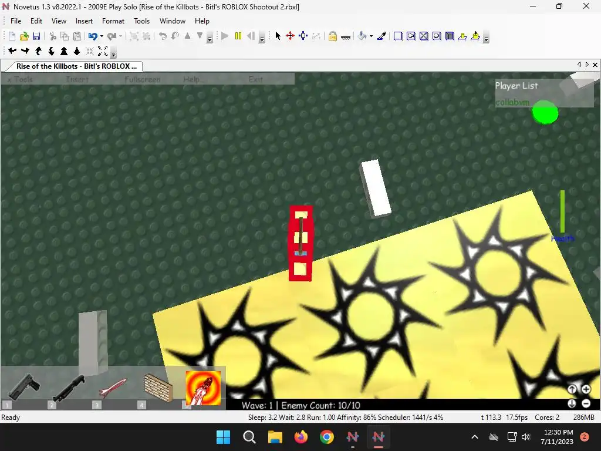
Task: Expand overflow options after the playback controls
Action: tap(262, 38)
